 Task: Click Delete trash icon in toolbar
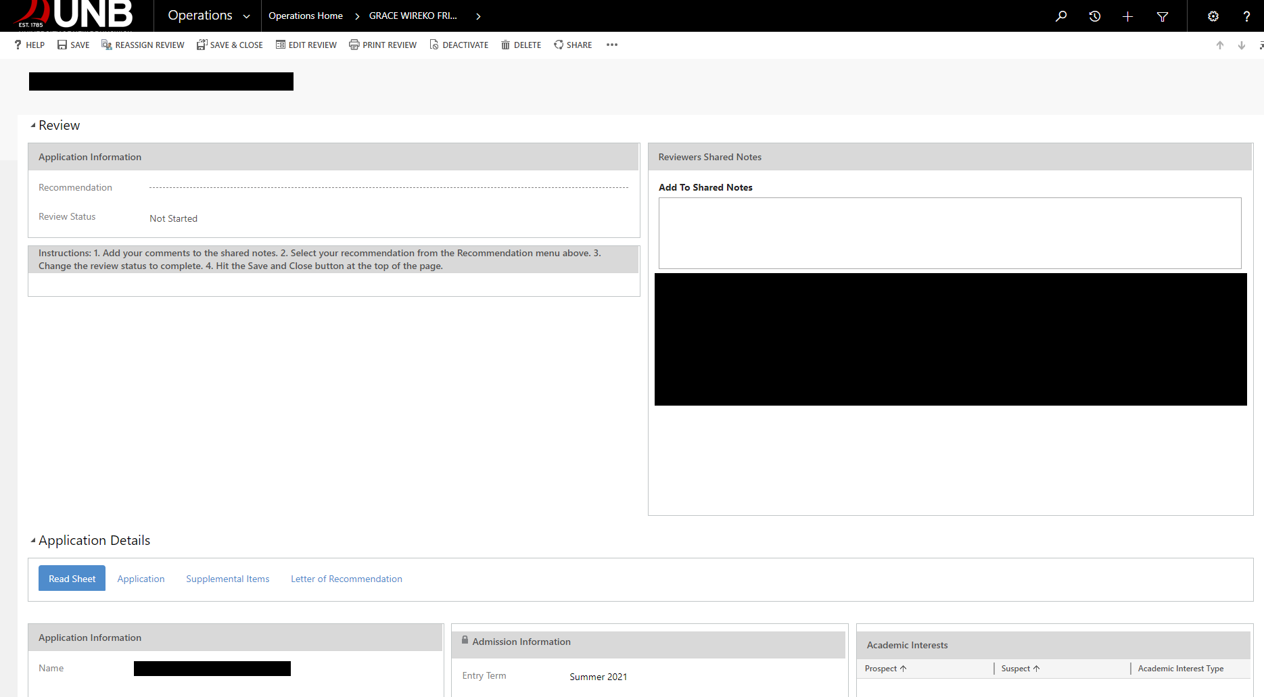coord(521,45)
